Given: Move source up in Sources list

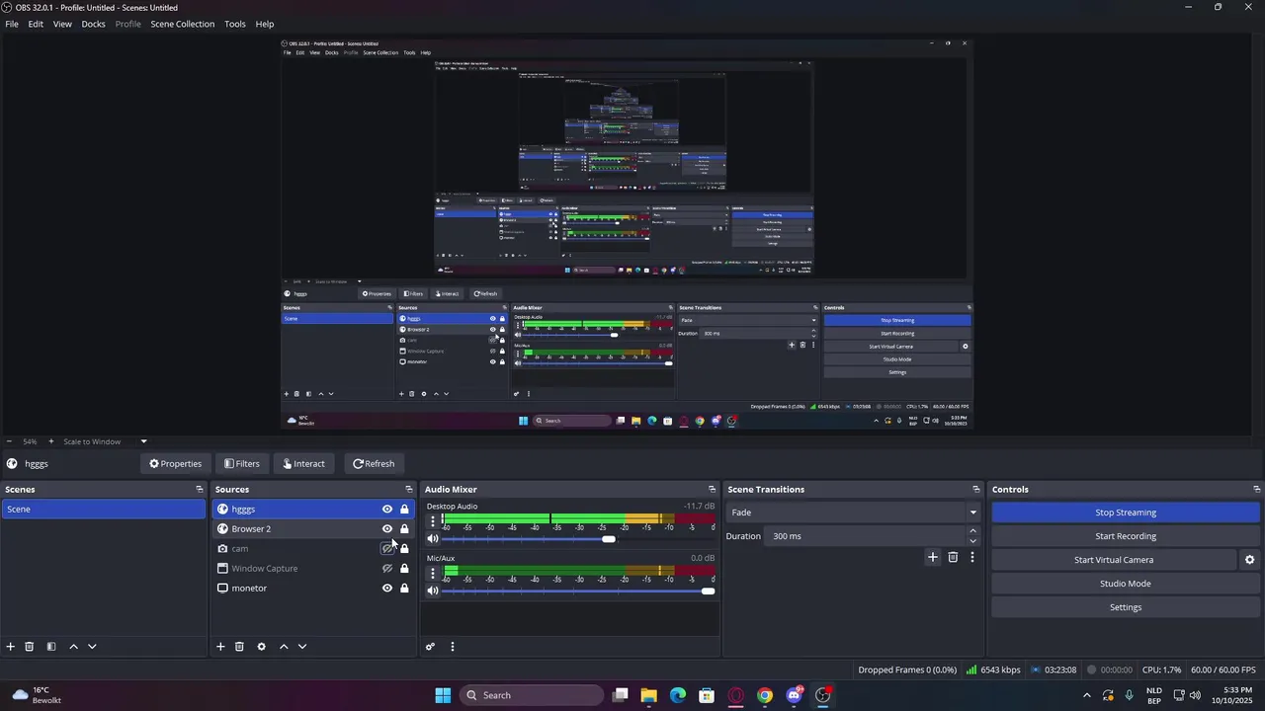Looking at the screenshot, I should click(284, 647).
